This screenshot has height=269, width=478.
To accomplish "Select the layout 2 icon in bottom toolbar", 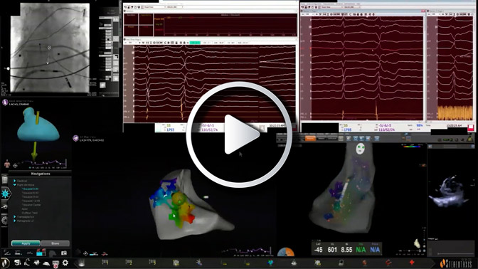I will tap(129, 263).
